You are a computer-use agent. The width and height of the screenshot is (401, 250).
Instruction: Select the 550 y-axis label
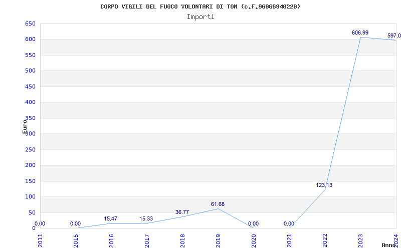[30, 55]
